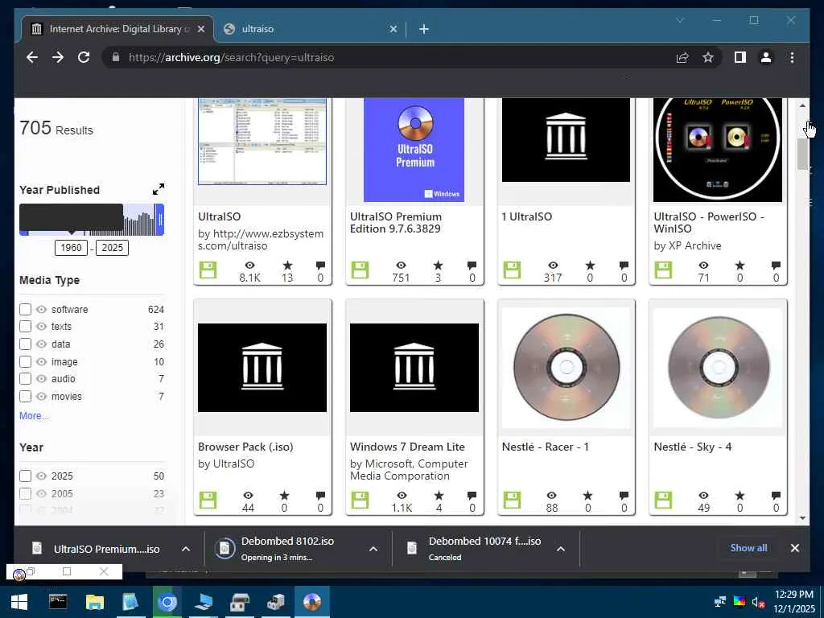Click reviews bubble icon on Windows 7 Dream Lite card
824x618 pixels.
[x=472, y=496]
